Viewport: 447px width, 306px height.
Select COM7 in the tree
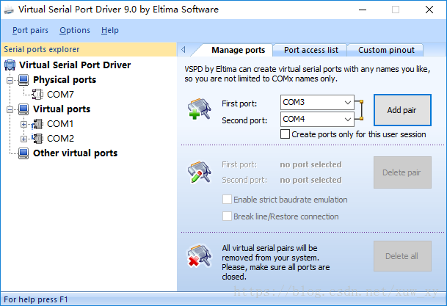[x=60, y=95]
